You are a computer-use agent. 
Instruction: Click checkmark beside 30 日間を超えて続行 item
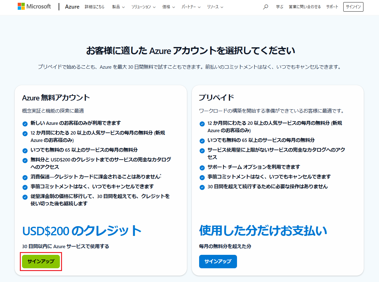point(202,187)
